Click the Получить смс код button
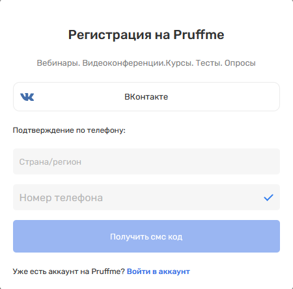This screenshot has width=293, height=289. tap(146, 236)
